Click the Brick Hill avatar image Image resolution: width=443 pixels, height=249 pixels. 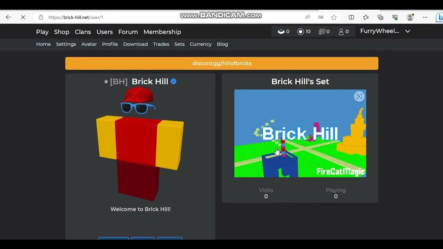[140, 144]
